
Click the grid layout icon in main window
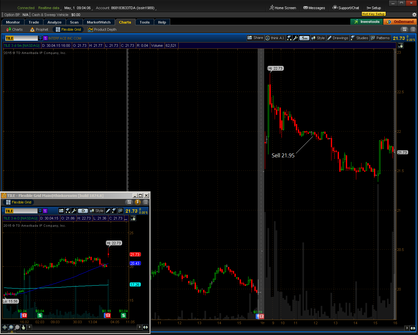point(404,29)
